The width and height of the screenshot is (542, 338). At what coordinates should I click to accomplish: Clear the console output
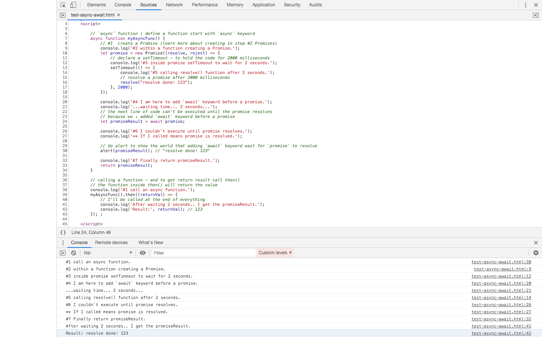[x=74, y=253]
